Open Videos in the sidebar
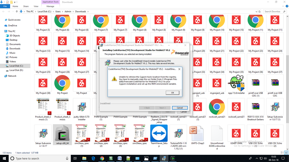289x162 pixels. [13, 61]
